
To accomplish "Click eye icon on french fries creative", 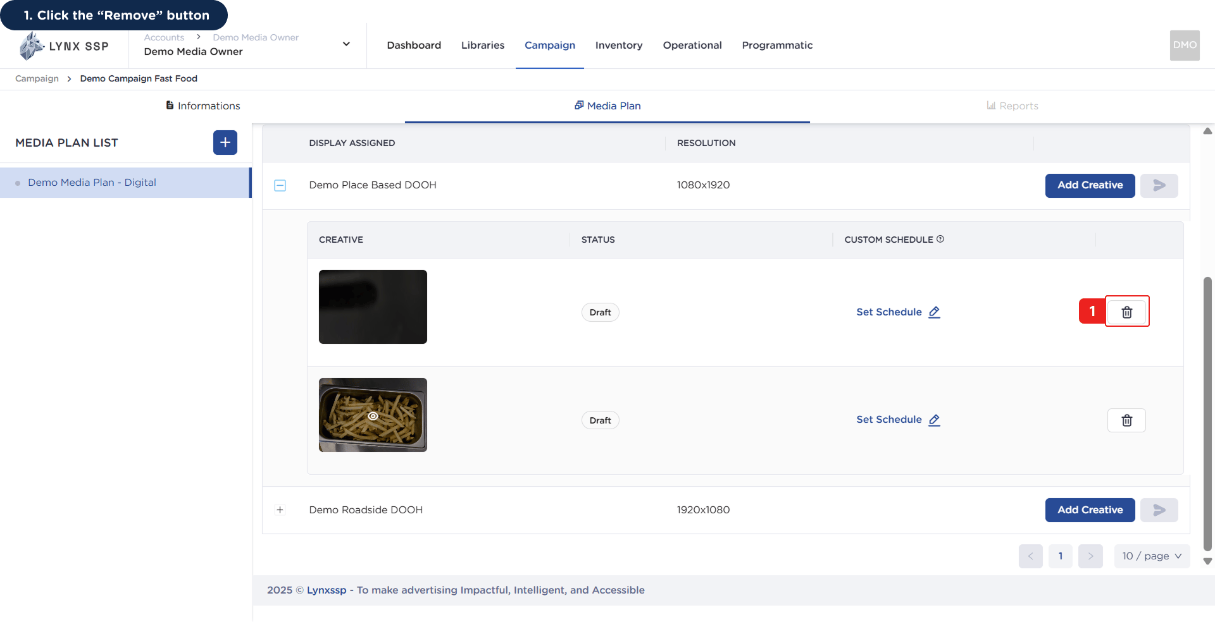I will click(x=373, y=416).
